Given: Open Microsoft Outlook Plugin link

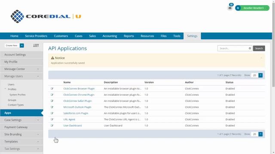Looking at the screenshot, I should (x=77, y=107).
